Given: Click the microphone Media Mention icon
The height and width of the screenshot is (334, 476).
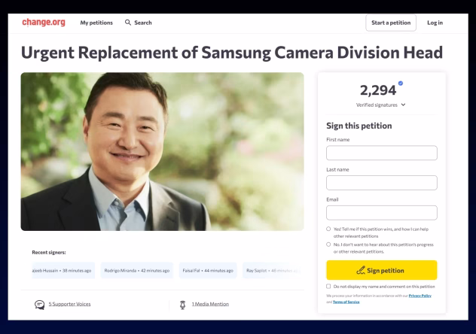Looking at the screenshot, I should tap(182, 305).
